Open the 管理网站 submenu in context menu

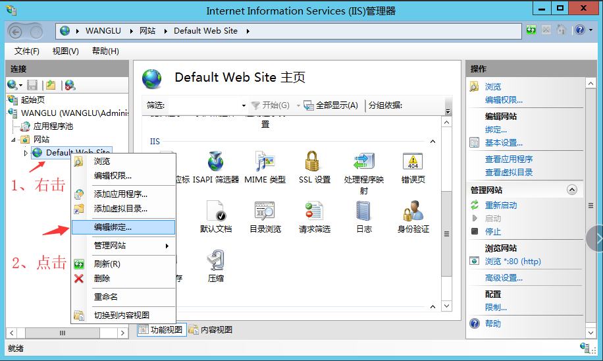124,246
